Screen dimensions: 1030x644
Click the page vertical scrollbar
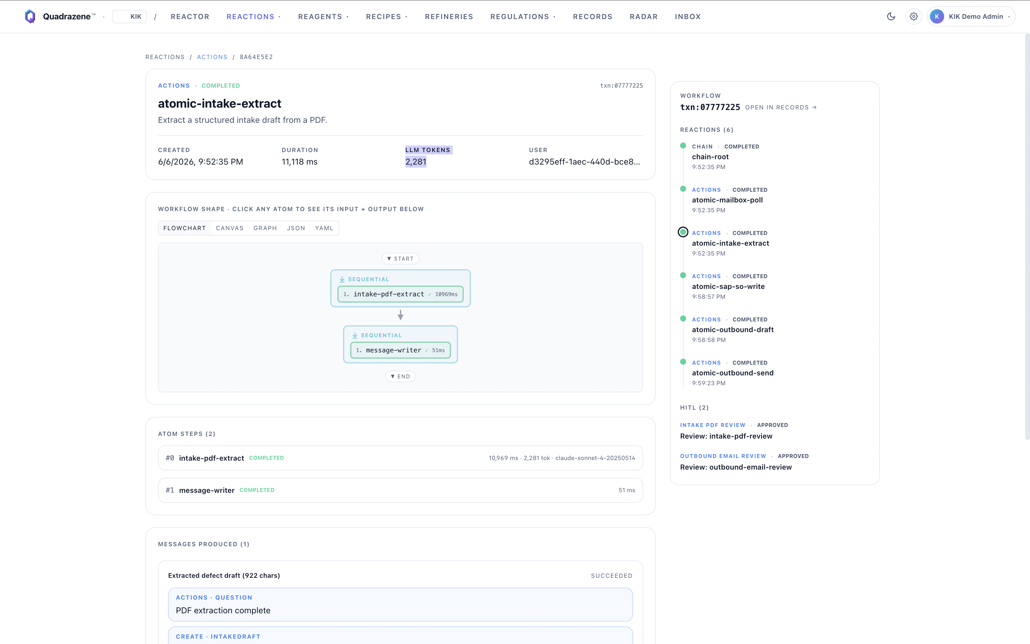pos(1027,236)
